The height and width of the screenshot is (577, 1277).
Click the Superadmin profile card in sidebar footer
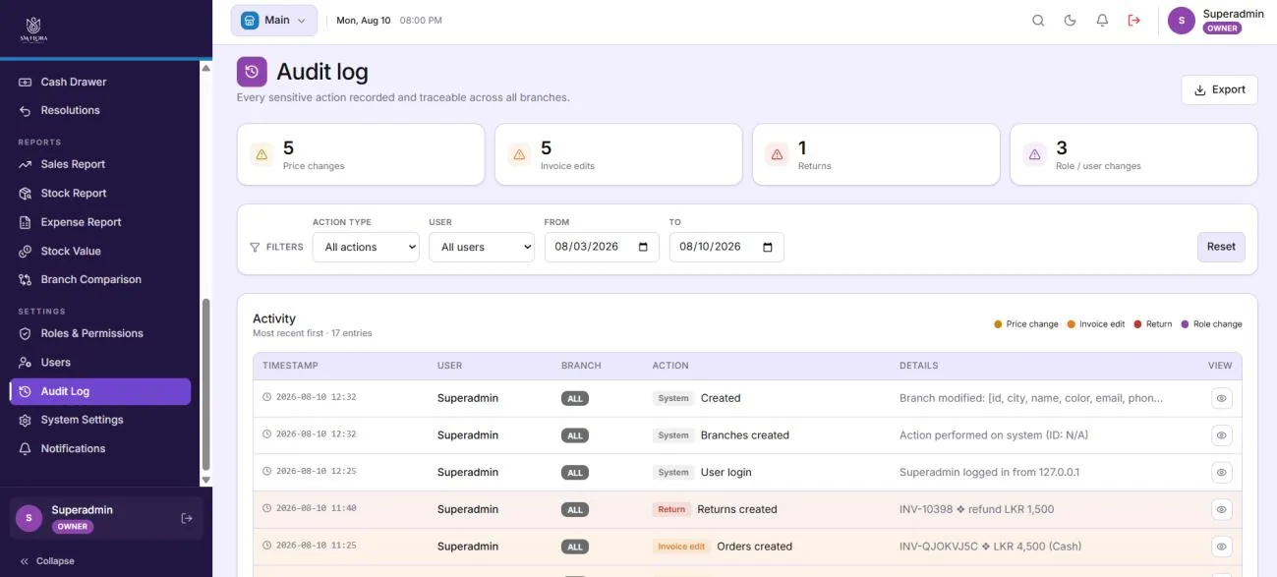106,518
